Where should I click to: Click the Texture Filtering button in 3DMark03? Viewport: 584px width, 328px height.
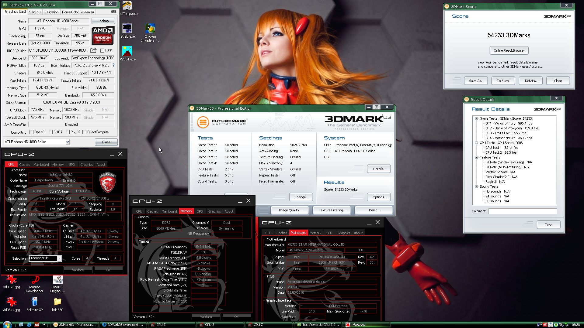pyautogui.click(x=332, y=210)
